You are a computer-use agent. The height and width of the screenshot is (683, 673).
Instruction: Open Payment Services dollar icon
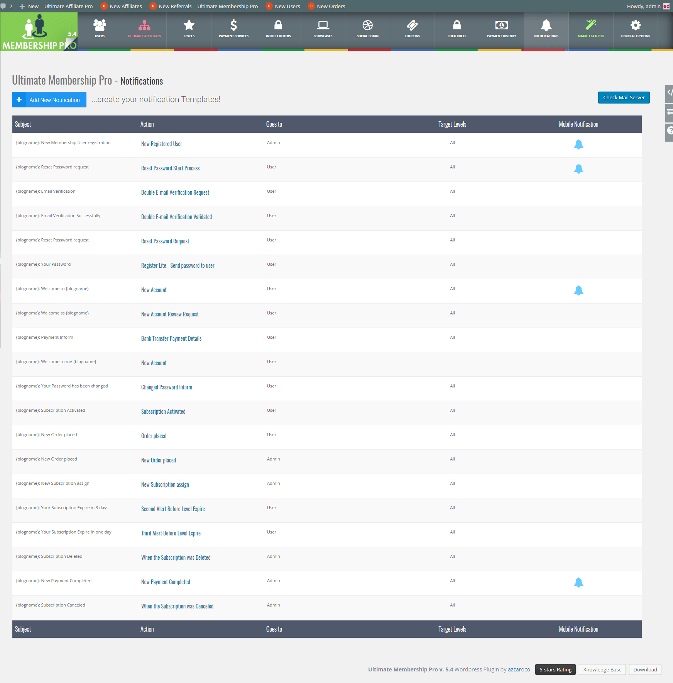(233, 25)
